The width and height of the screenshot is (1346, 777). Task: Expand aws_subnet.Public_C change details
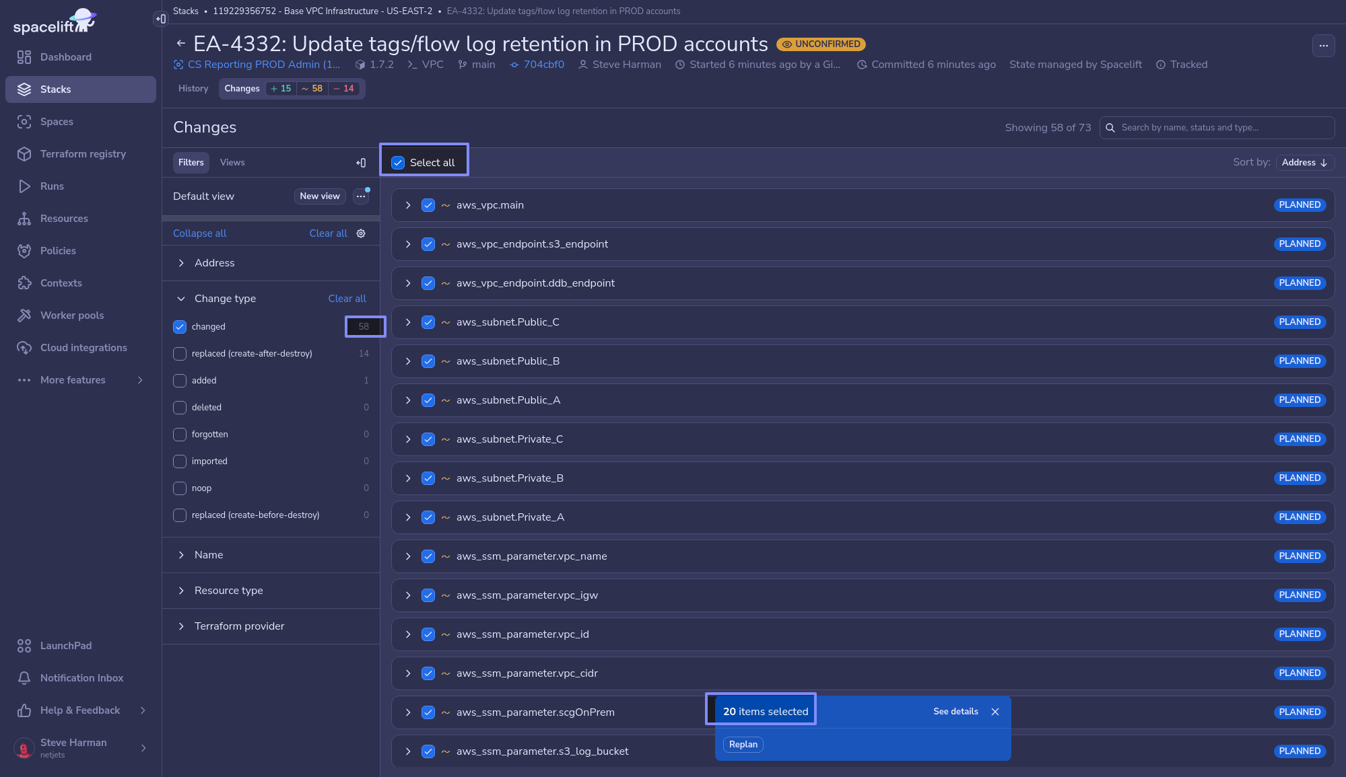click(x=408, y=322)
